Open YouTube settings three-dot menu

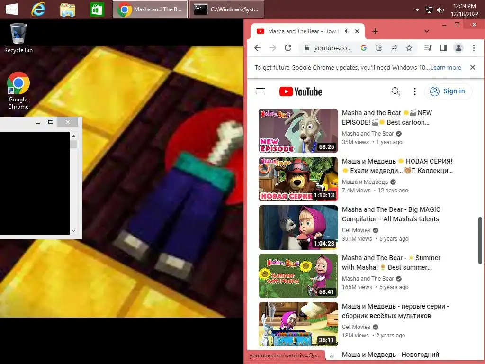tap(415, 91)
